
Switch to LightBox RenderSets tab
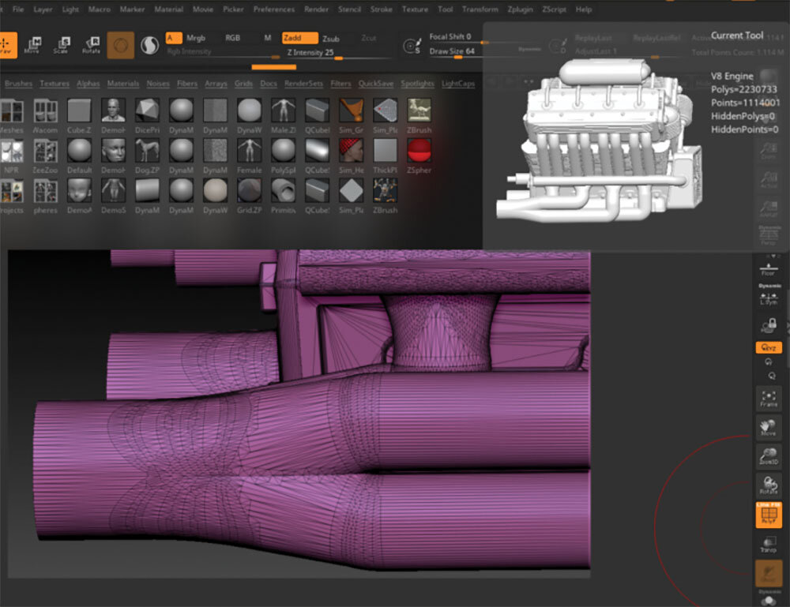coord(303,84)
